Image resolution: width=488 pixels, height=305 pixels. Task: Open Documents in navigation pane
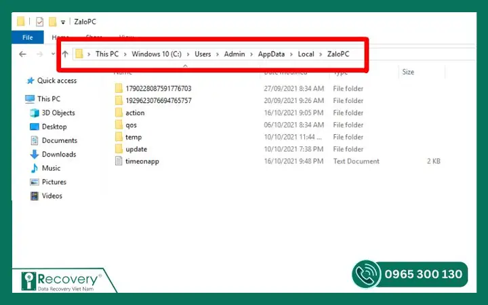pos(60,140)
